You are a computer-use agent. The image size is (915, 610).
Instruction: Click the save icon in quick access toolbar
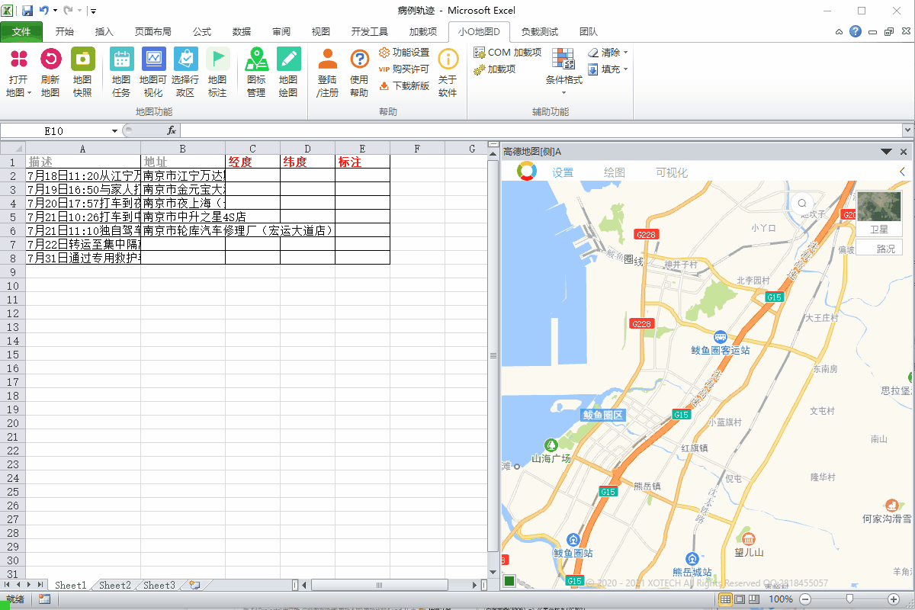27,11
